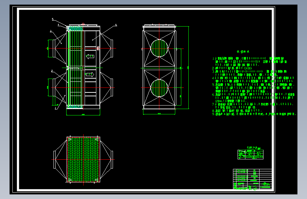Click the 120mm text in note 6

219,101
